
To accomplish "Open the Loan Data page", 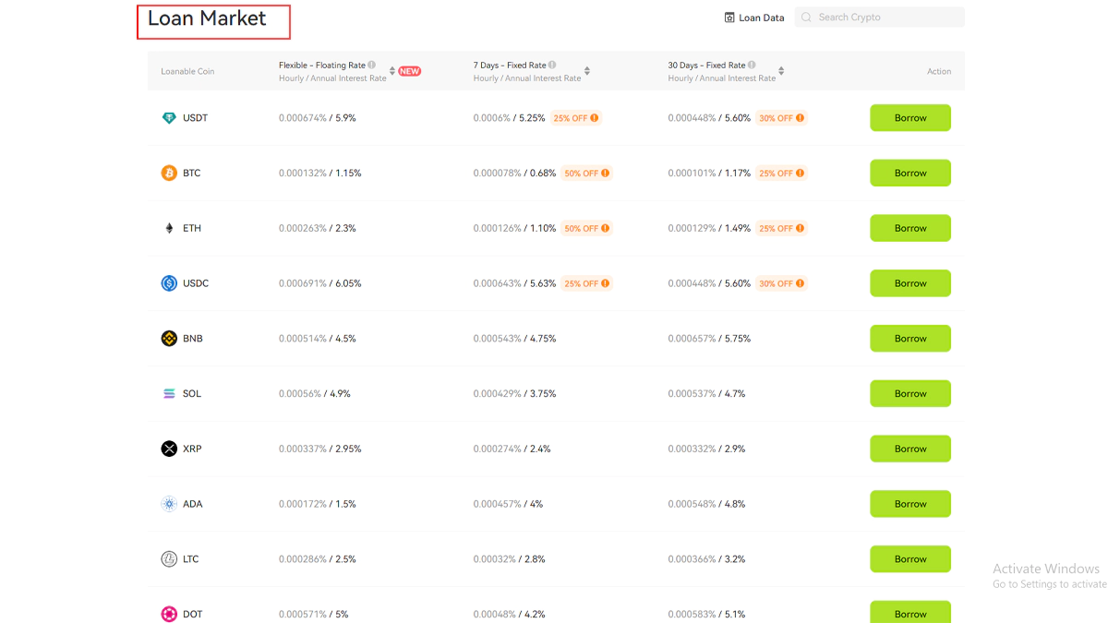I will [754, 18].
